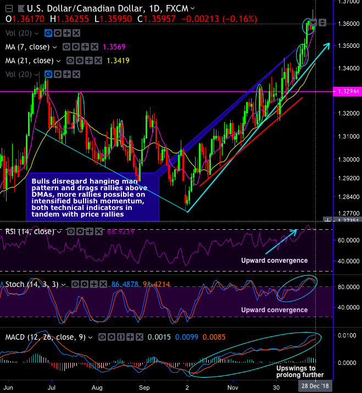Viewport: 362px width, 393px height.
Task: Toggle visibility of the second Vol (20) indicator
Action: click(x=48, y=74)
